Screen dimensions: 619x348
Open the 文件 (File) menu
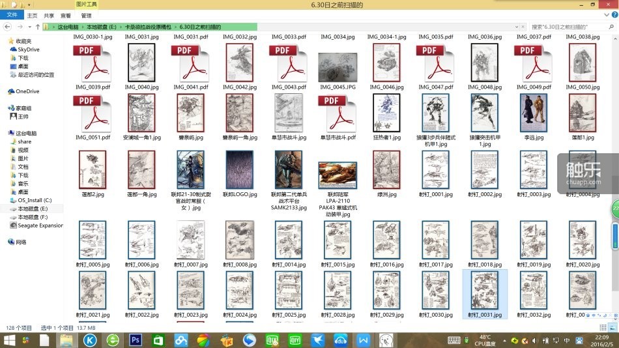12,15
